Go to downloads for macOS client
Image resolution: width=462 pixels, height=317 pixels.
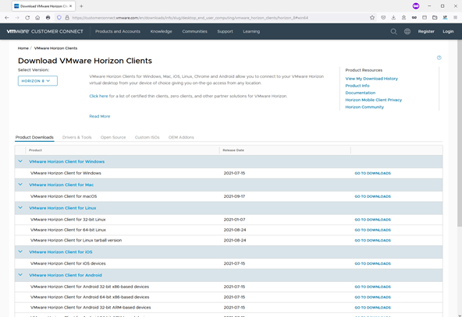[373, 197]
